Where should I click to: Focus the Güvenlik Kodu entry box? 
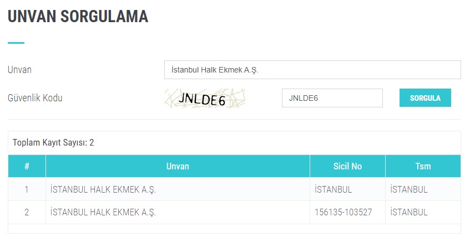[332, 98]
